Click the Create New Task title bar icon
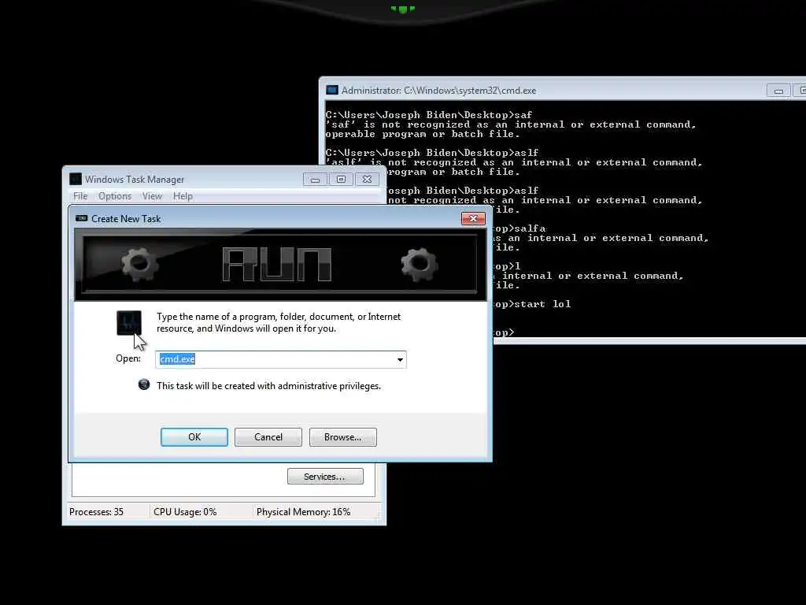 [x=81, y=218]
